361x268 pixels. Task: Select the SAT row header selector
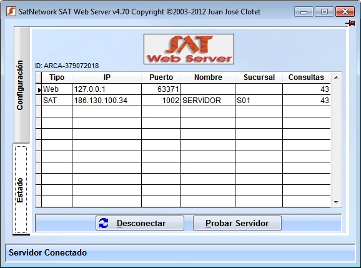[x=39, y=101]
